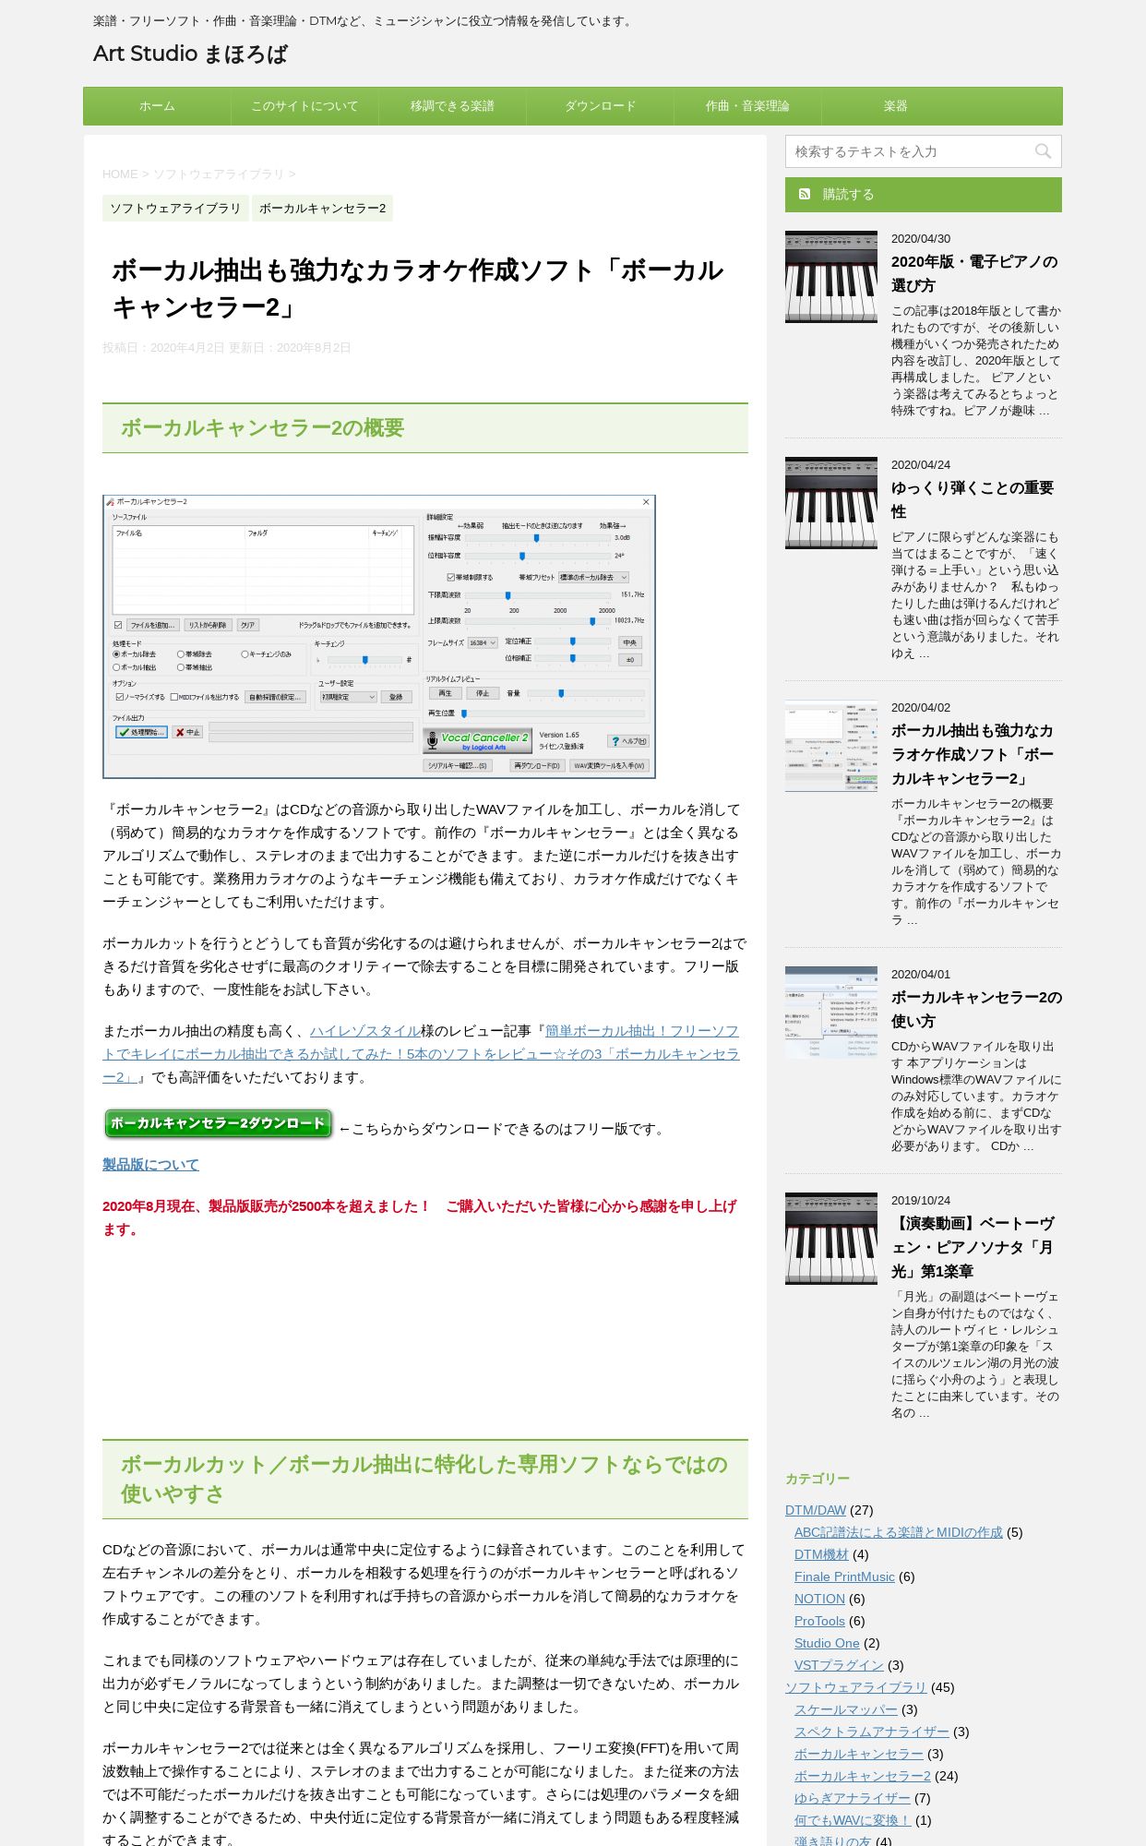Open ソフトウェアライブラリ (45) in the category list
Screen dimensions: 1146x1846
click(855, 1687)
